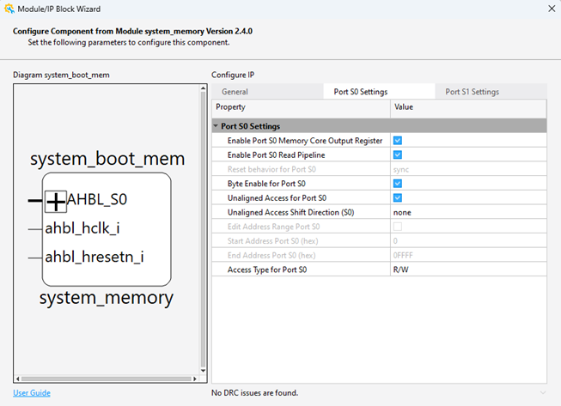Open the Unaligned Access Shift Direction (S0) dropdown
This screenshot has height=406, width=561.
[468, 212]
